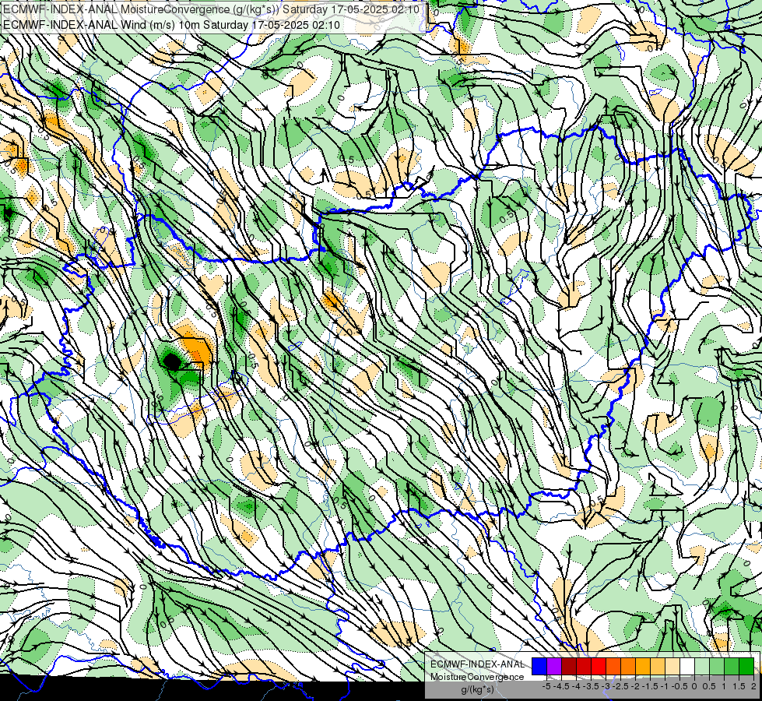Image resolution: width=762 pixels, height=701 pixels.
Task: Click the -2.5 legend tick label
Action: click(x=620, y=686)
